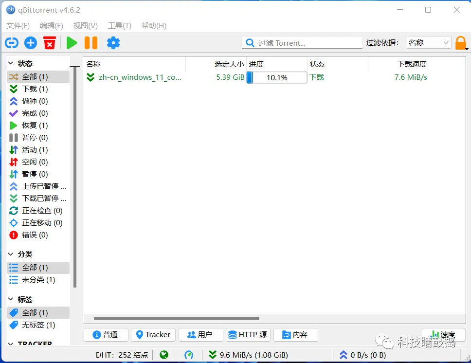Filter by 上传已暂停 status
This screenshot has height=363, width=471.
tap(38, 186)
